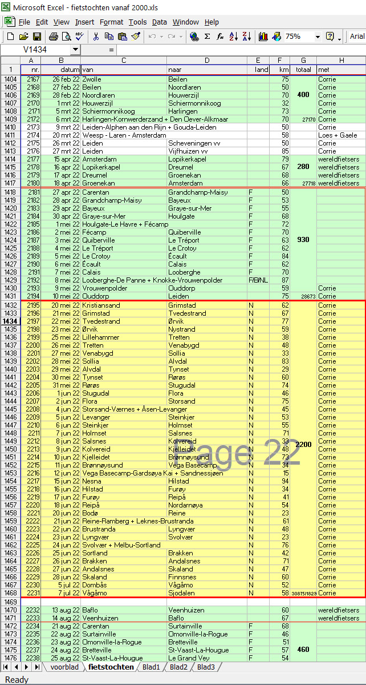Click the Undo arrow icon
The image size is (366, 685).
tap(152, 37)
